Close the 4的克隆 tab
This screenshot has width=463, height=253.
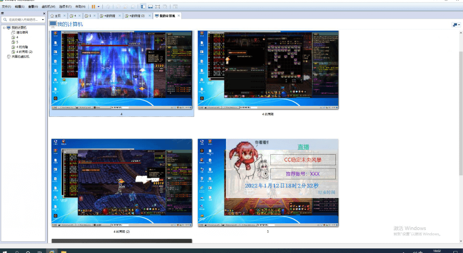coord(120,16)
